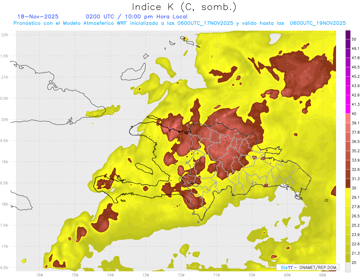Click the colorbar label '45.2'
362x279 pixels.
(x=356, y=76)
